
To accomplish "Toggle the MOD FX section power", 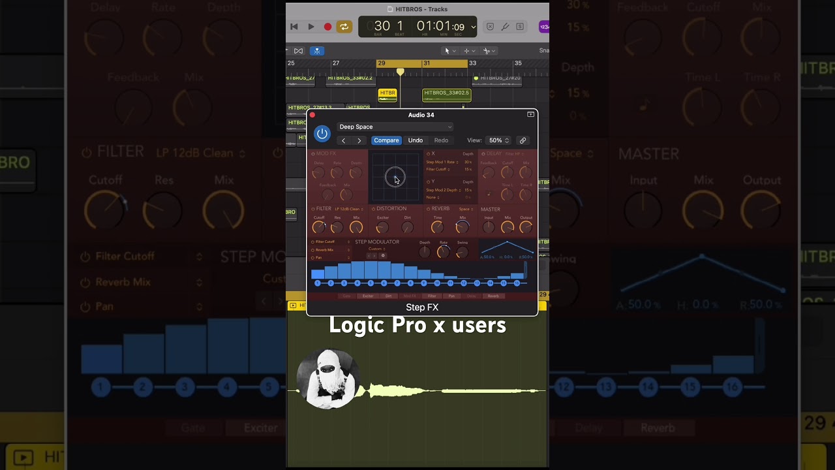I will pyautogui.click(x=313, y=154).
